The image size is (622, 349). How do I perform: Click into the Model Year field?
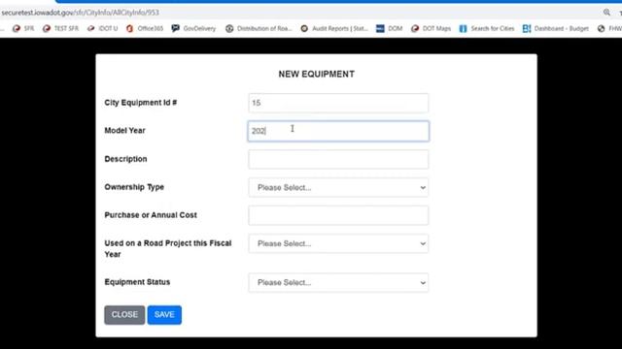pyautogui.click(x=338, y=131)
